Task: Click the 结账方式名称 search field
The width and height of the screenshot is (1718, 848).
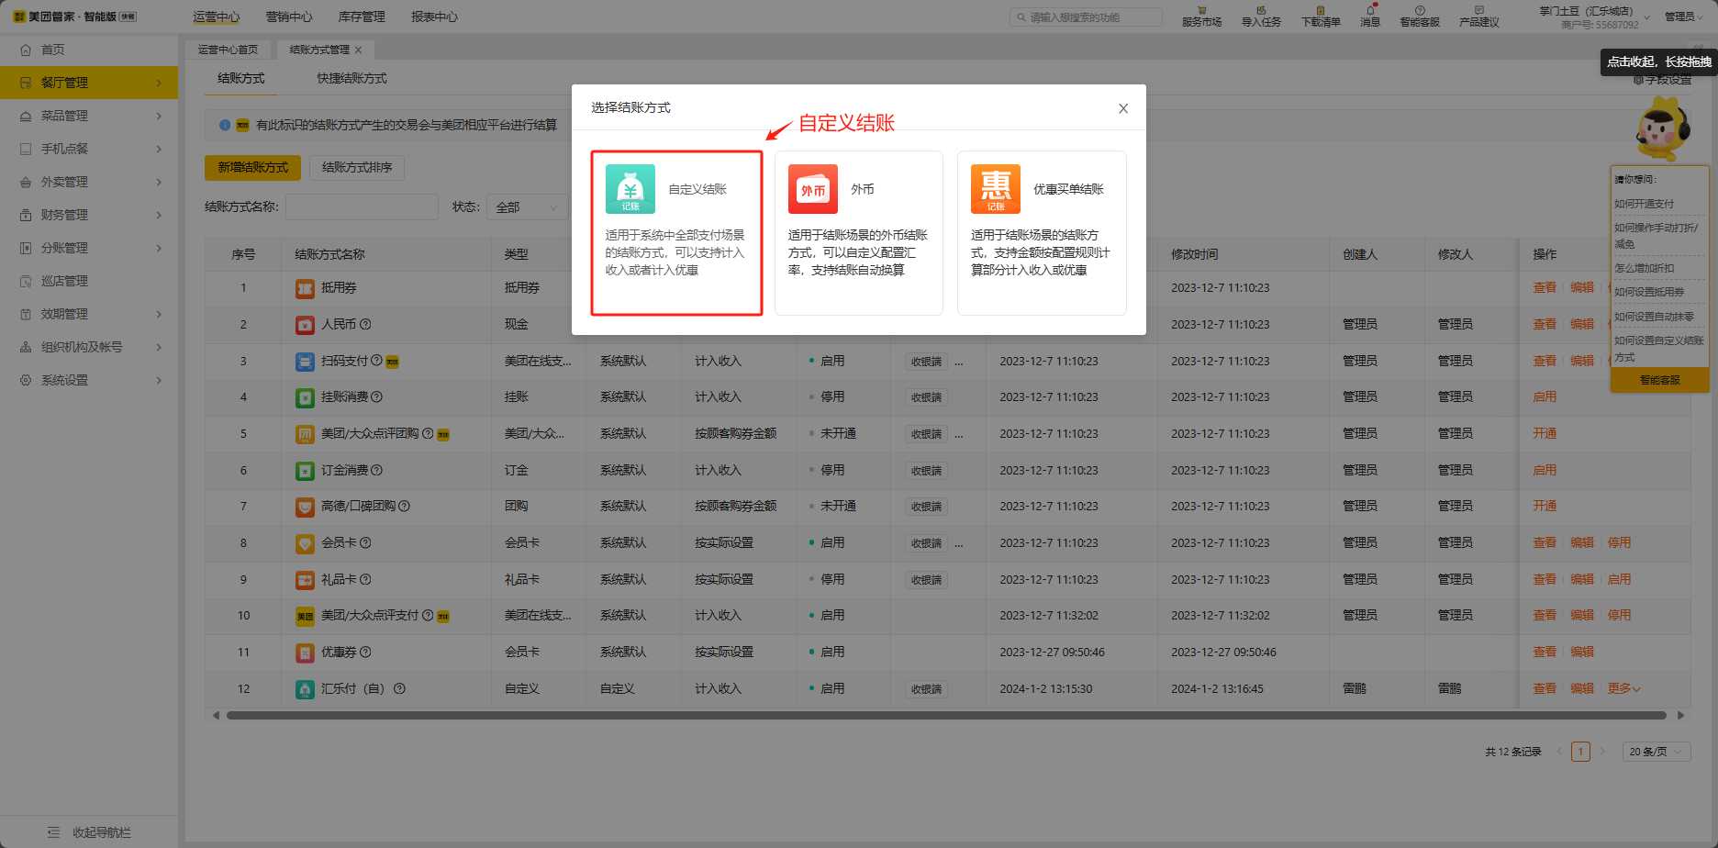Action: [x=362, y=207]
